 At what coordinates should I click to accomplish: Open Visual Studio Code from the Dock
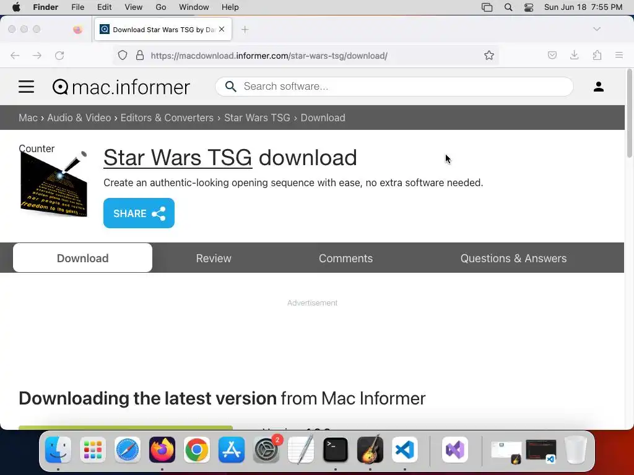coord(405,450)
